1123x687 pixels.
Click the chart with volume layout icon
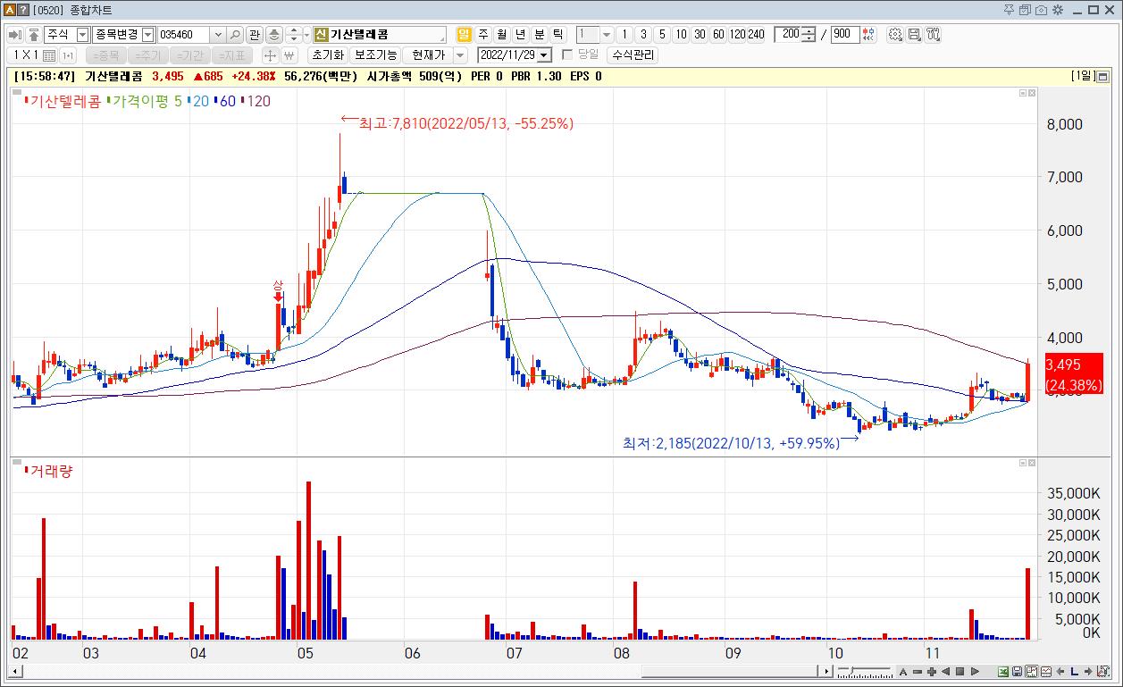(1032, 672)
